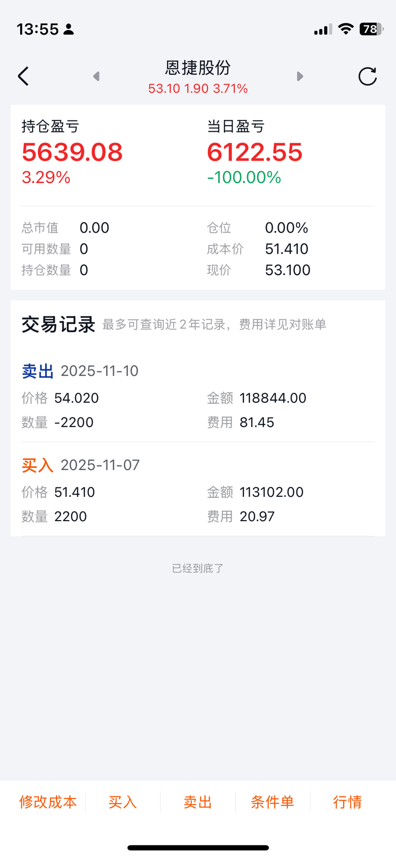Switch to next stock with right triangle

pyautogui.click(x=300, y=76)
